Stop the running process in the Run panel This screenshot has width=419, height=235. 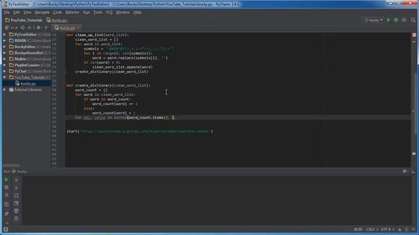coord(7,187)
